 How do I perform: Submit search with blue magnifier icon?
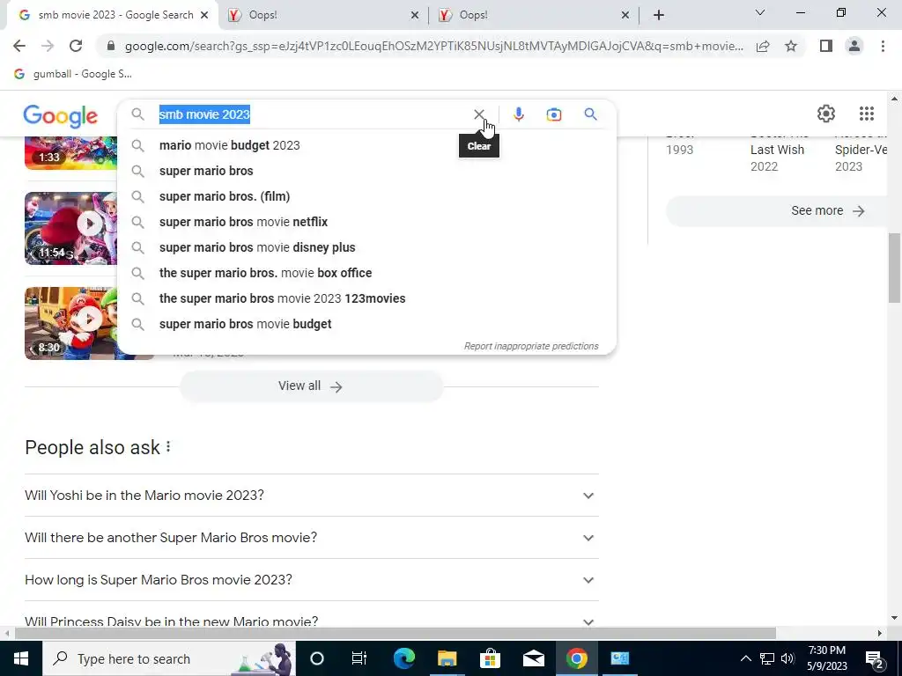pos(590,114)
